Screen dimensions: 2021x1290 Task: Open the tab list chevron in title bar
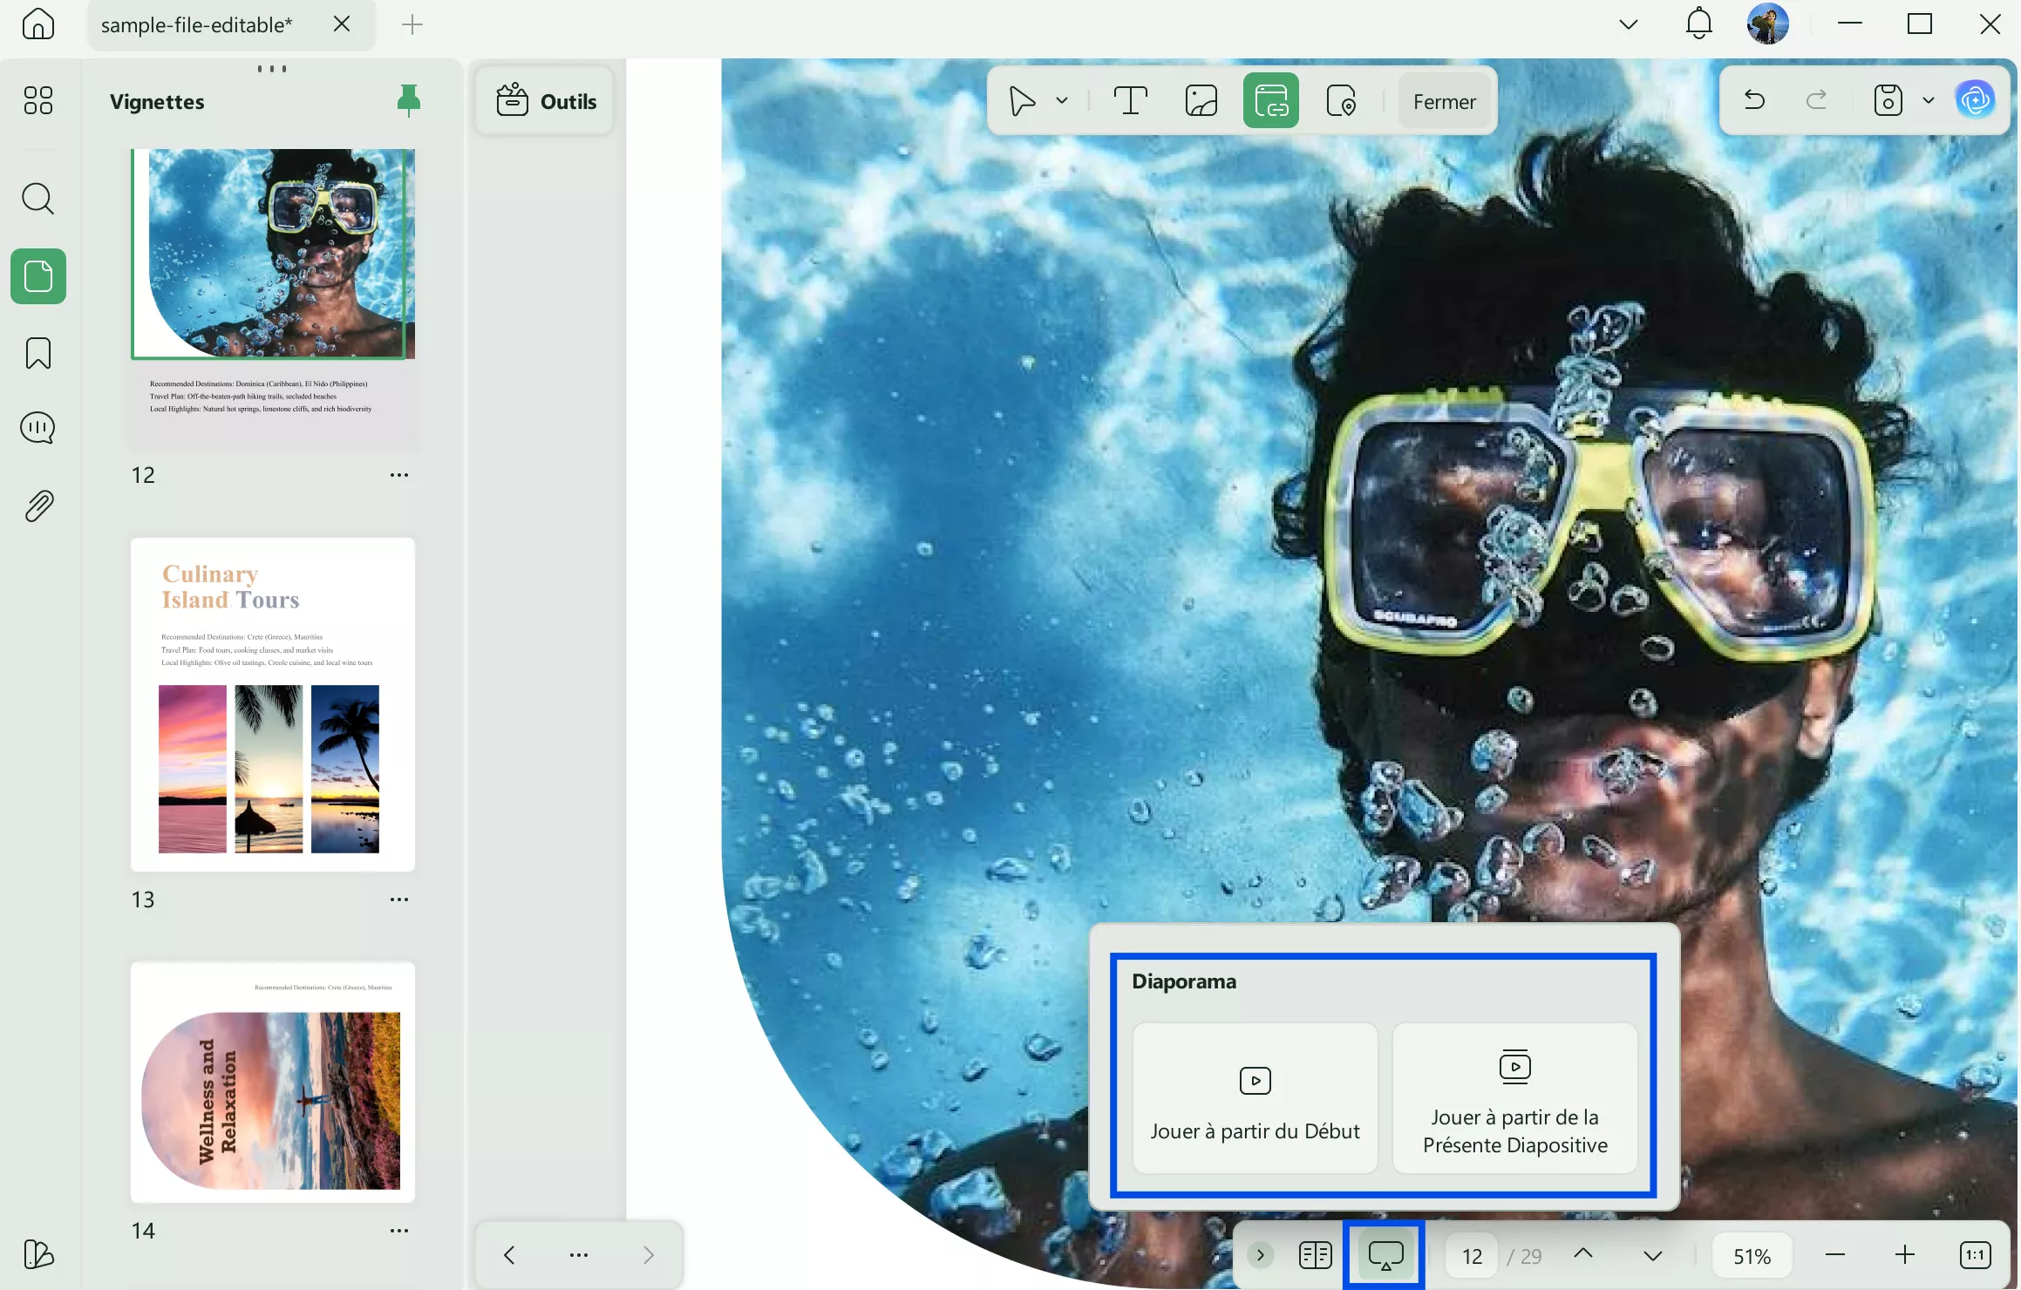click(x=1628, y=24)
